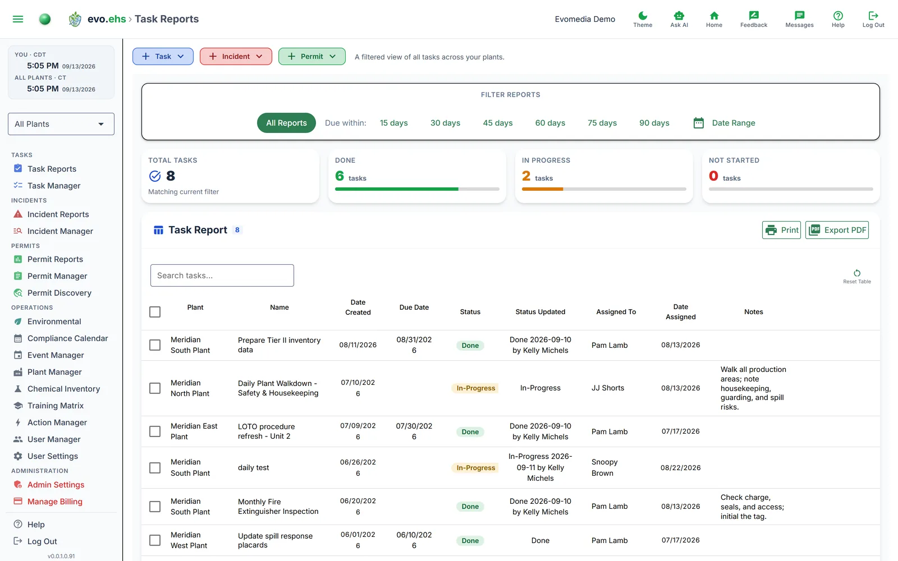Screen dimensions: 898x561
Task: Click the Action Manager bolt icon
Action: (x=18, y=422)
